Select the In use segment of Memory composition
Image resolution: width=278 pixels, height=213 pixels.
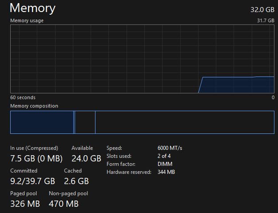(42, 122)
